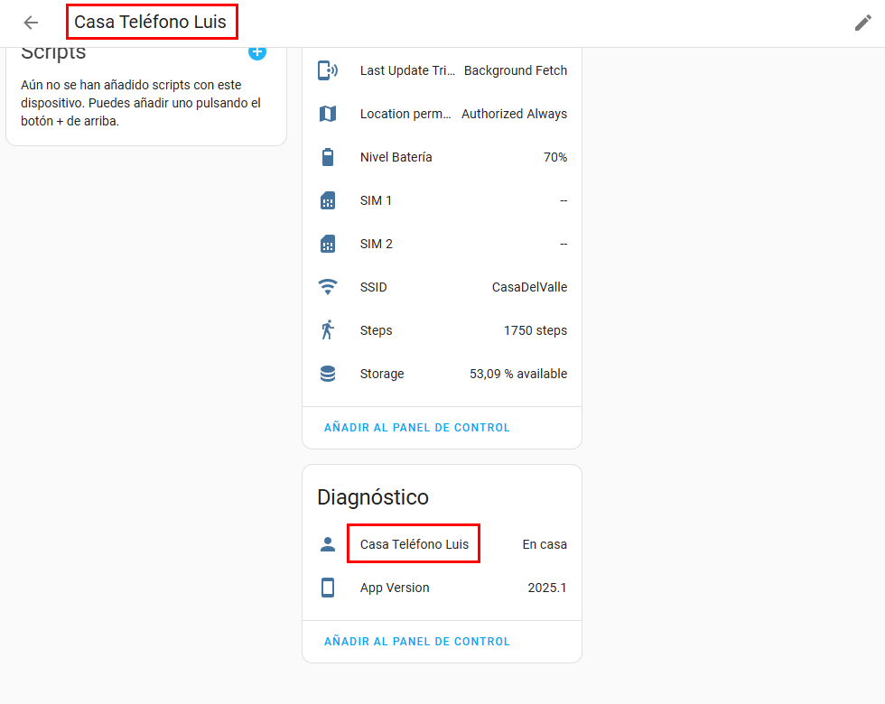Image resolution: width=885 pixels, height=704 pixels.
Task: Click the SIM 2 card icon
Action: (x=328, y=244)
